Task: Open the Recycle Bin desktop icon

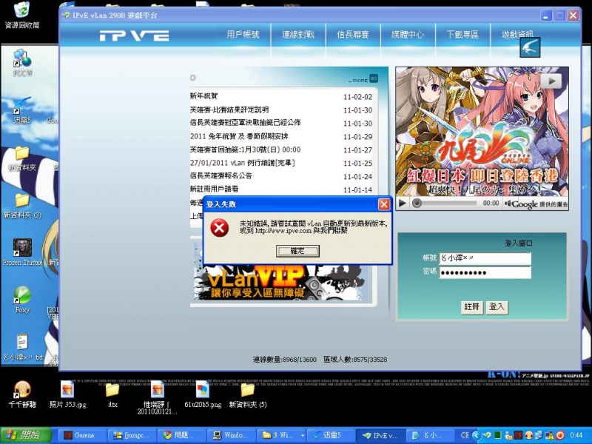Action: click(21, 14)
